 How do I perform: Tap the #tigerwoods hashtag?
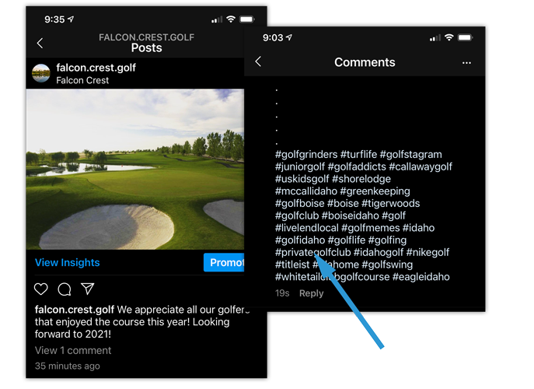(391, 204)
